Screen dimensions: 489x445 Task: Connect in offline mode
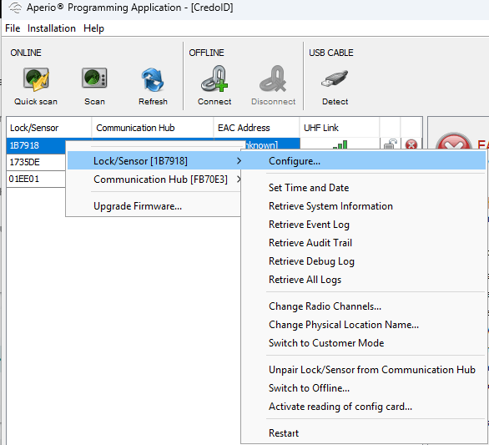[x=214, y=86]
